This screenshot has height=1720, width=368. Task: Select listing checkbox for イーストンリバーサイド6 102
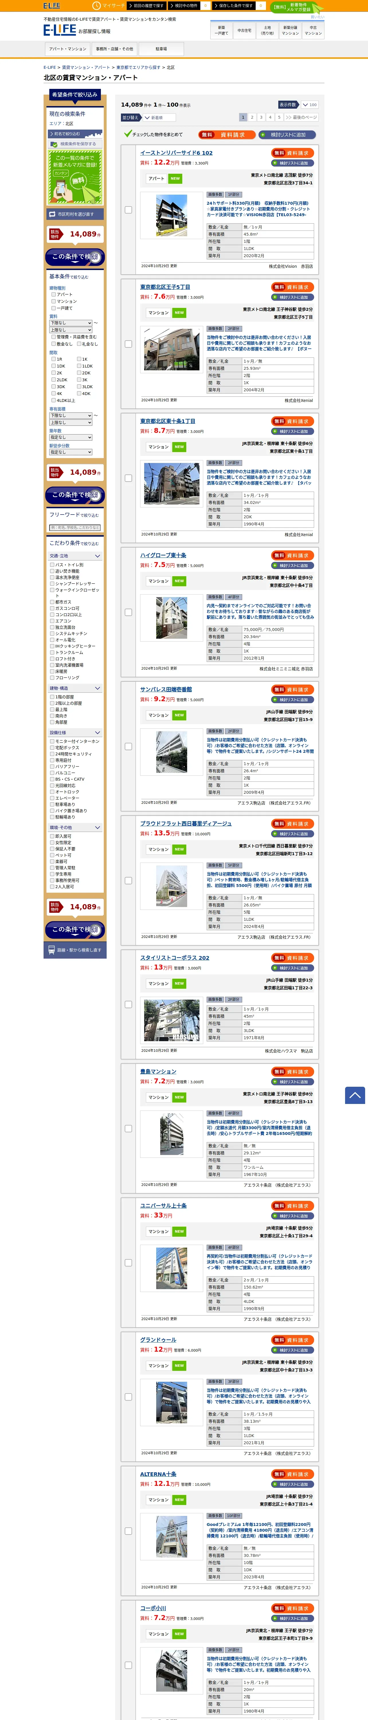tap(128, 210)
